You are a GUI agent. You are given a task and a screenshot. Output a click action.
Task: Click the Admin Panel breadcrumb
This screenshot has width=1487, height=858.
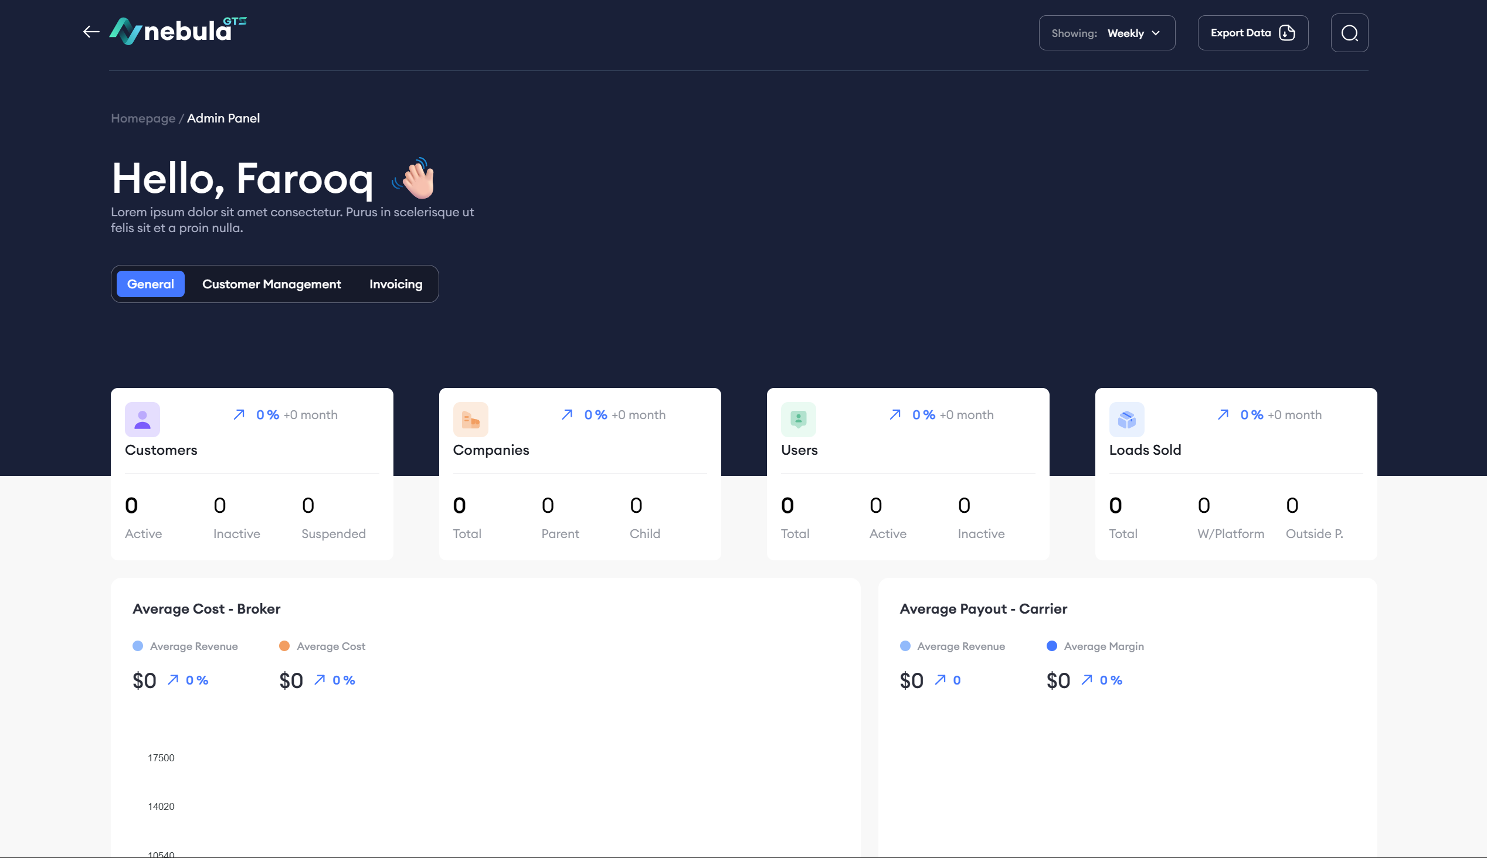coord(223,118)
